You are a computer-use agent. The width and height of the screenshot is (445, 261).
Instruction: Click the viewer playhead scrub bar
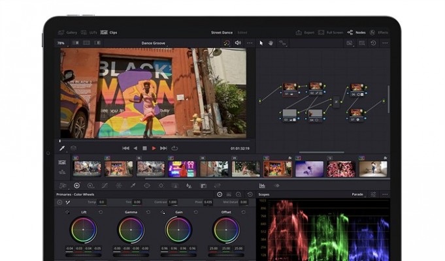(x=155, y=141)
